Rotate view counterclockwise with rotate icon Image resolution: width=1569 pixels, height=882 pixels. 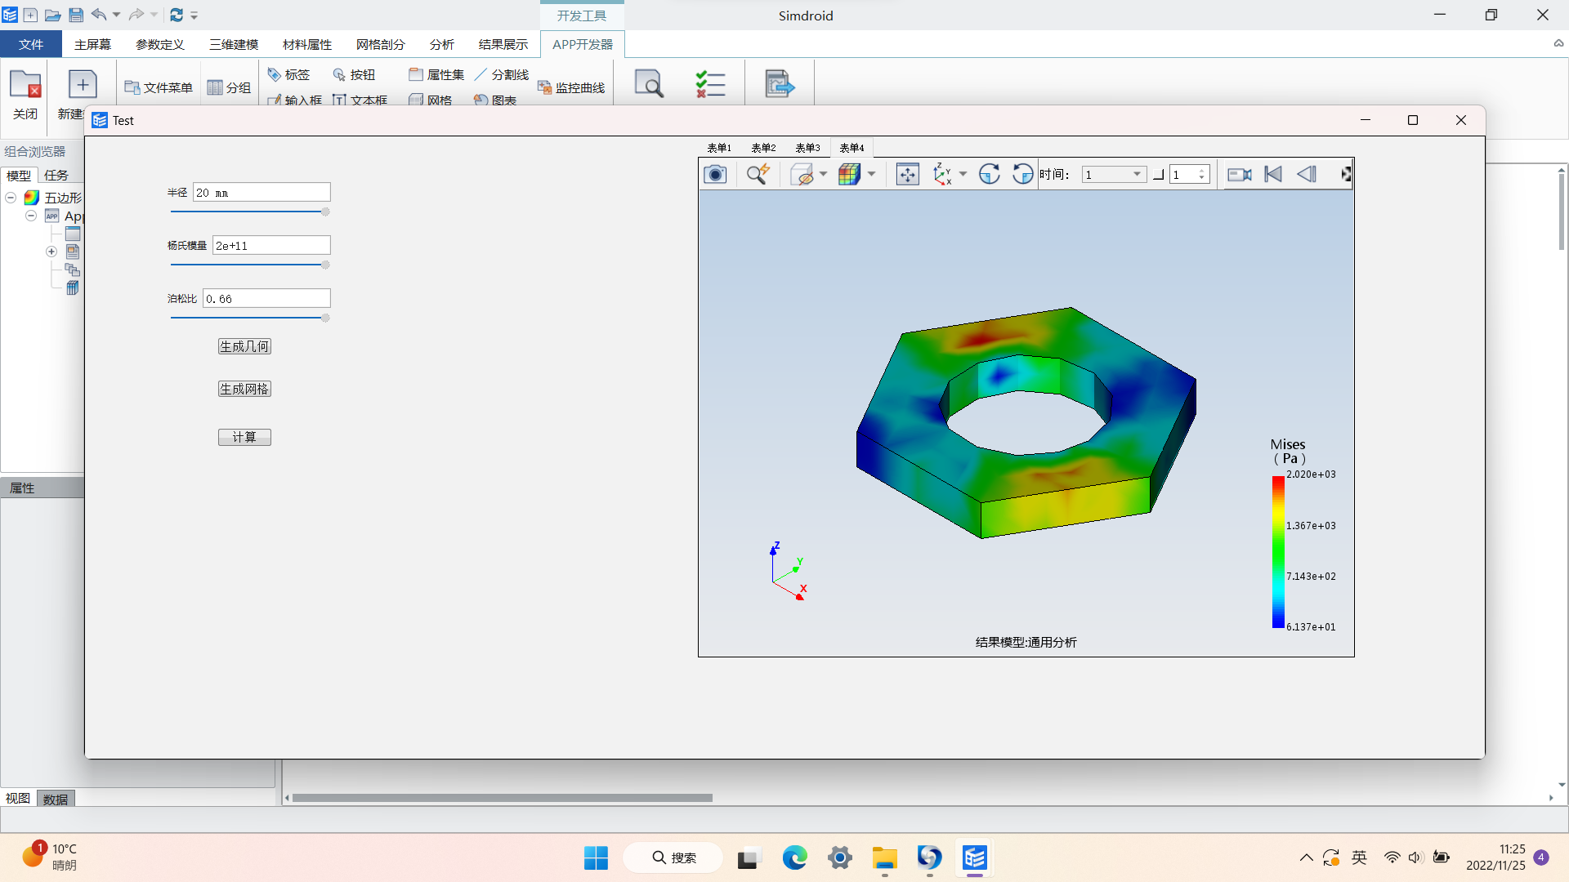click(x=1022, y=174)
